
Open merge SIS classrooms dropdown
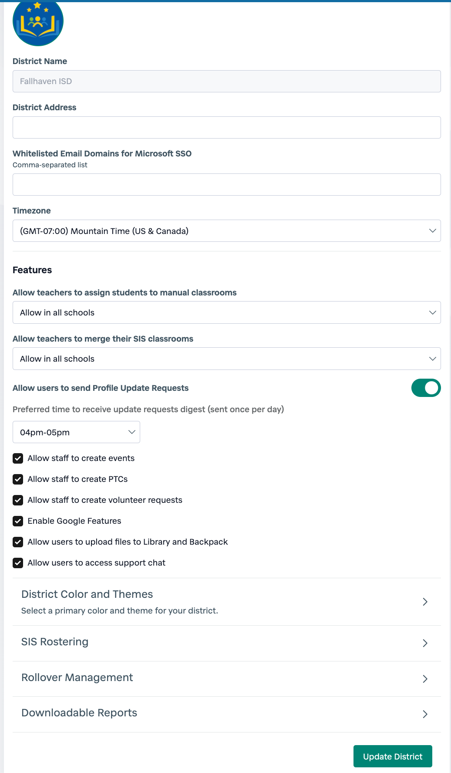click(226, 359)
